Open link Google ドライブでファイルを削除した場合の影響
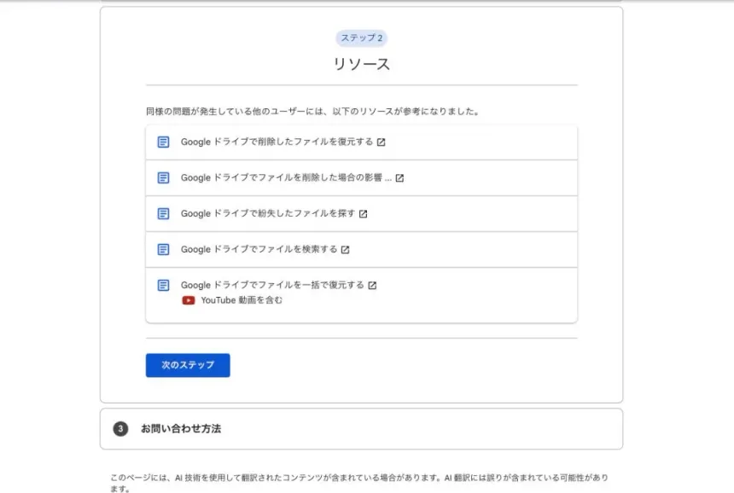Viewport: 734px width, 493px height. (286, 177)
